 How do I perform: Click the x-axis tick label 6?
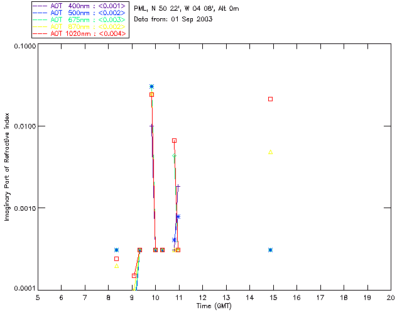point(62,297)
